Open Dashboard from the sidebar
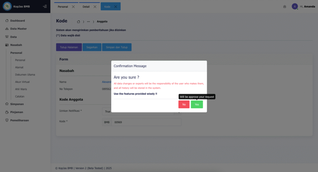Image resolution: width=318 pixels, height=172 pixels. tap(17, 21)
